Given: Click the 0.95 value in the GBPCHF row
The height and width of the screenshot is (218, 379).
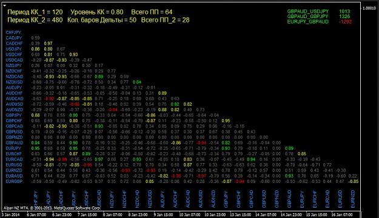Looking at the screenshot, I should [226, 121].
